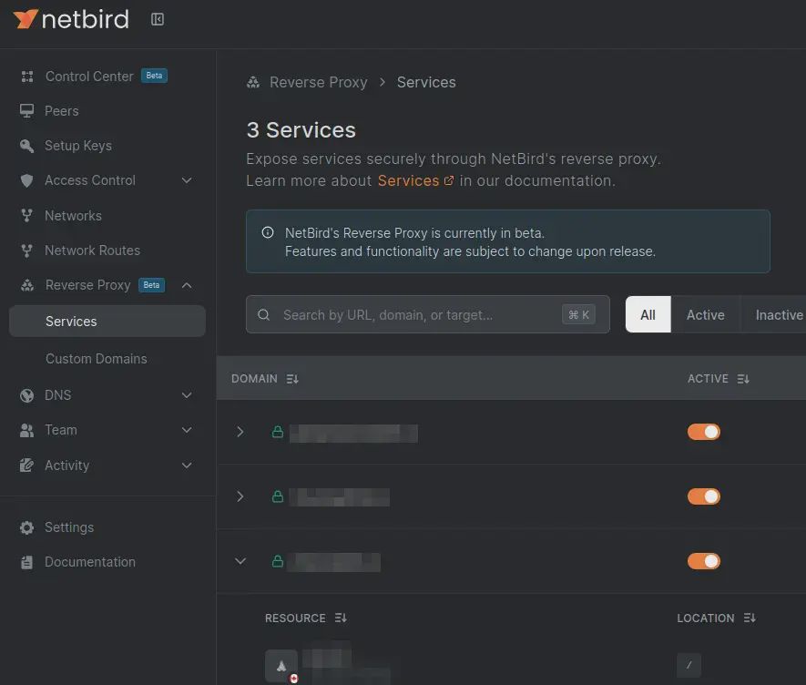Screen dimensions: 806x685
Task: Click the Documentation book icon
Action: click(x=27, y=562)
